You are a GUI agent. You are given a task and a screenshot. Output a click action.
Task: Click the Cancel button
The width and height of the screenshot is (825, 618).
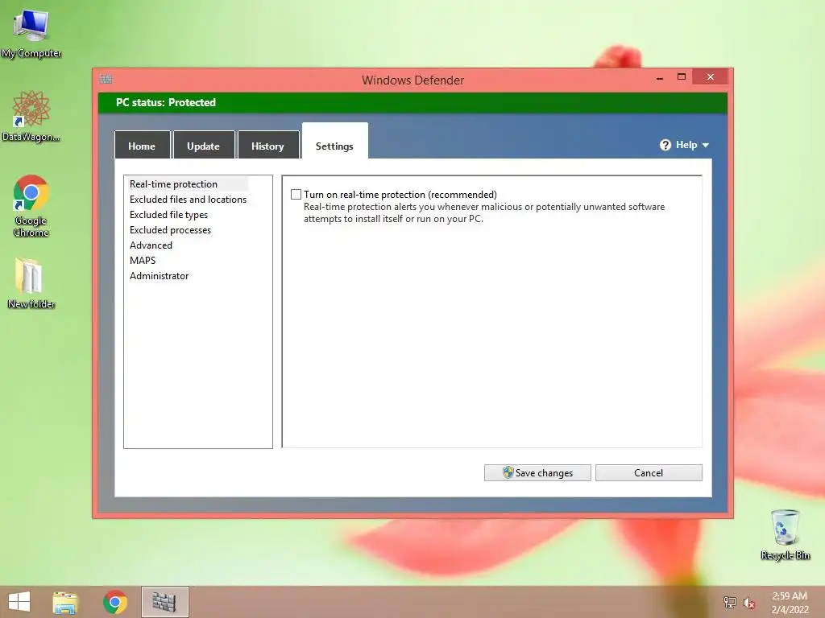pos(649,472)
